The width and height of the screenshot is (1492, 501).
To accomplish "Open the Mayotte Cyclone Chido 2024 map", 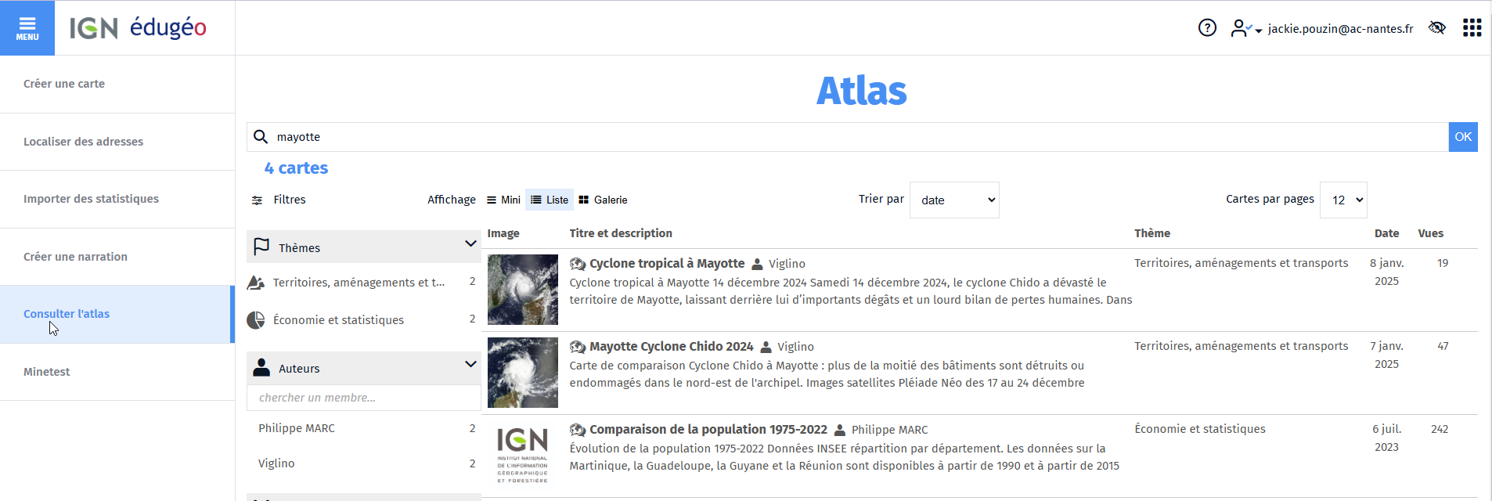I will [671, 347].
